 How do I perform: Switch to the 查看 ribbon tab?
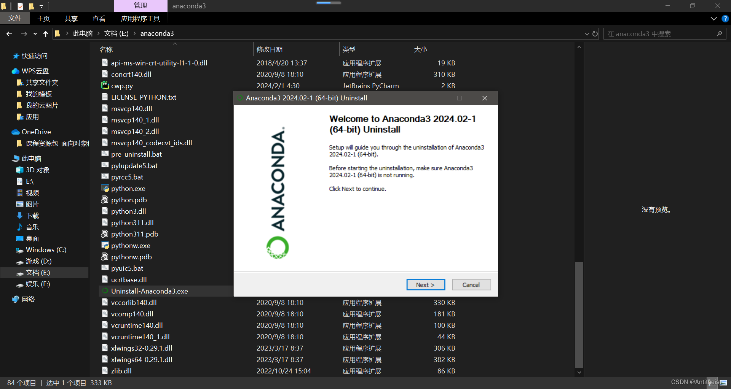[99, 18]
